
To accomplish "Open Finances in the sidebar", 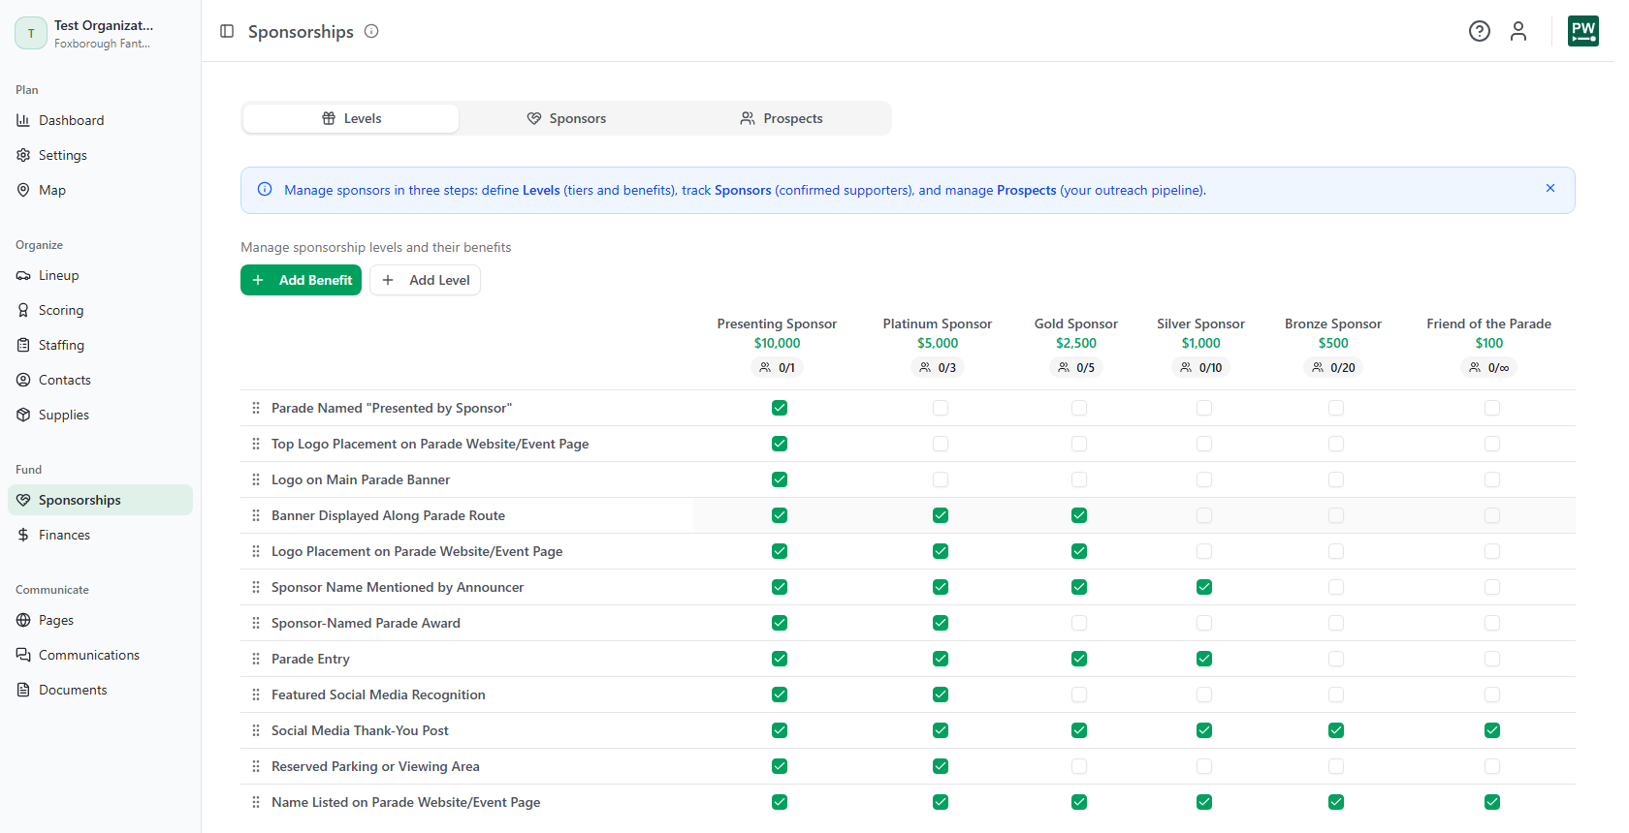I will click(x=100, y=535).
